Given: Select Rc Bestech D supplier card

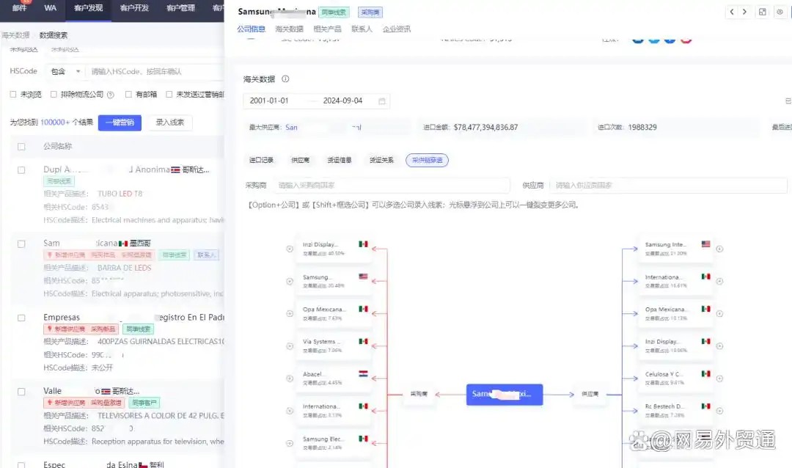Looking at the screenshot, I should pos(676,410).
